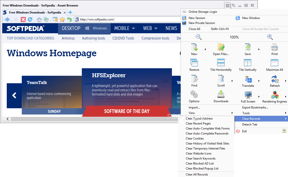This screenshot has width=288, height=177.
Task: Click the zoom in magnifier icon
Action: point(270,37)
